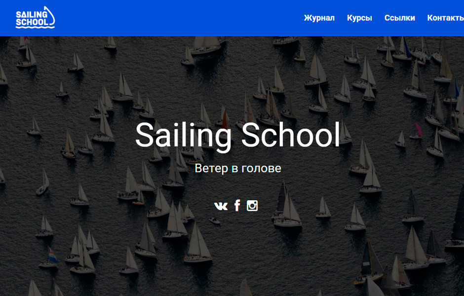This screenshot has width=464, height=296.
Task: Click the Sailing School header logo text
Action: 32,18
